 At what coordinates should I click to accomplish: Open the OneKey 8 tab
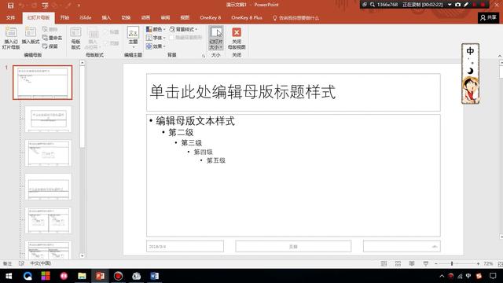[211, 17]
